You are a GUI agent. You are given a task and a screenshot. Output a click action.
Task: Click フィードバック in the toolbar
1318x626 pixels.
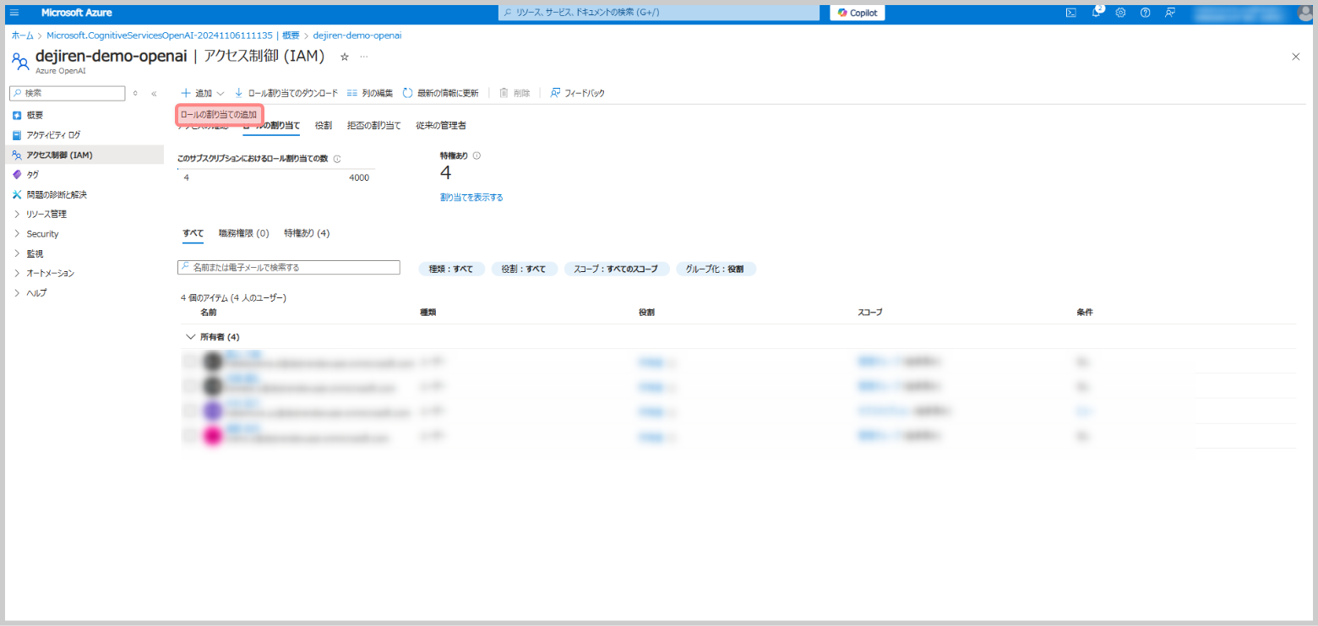(578, 93)
